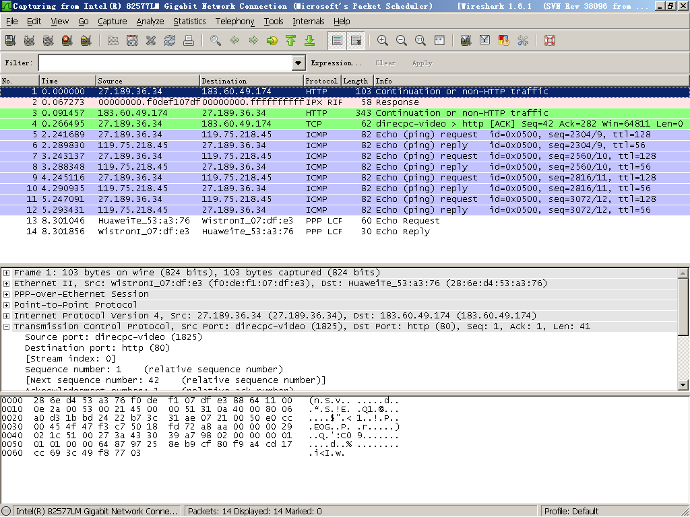Open the Capture menu
This screenshot has width=690, height=517.
click(x=113, y=21)
